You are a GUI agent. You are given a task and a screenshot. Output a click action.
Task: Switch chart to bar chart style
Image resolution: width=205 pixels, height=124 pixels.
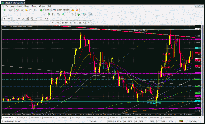point(45,14)
